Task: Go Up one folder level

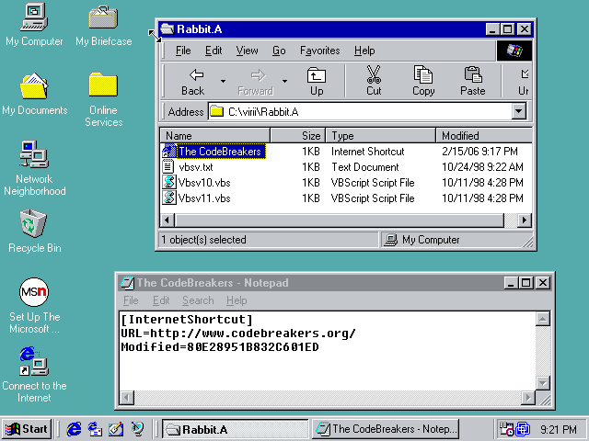Action: (x=317, y=82)
